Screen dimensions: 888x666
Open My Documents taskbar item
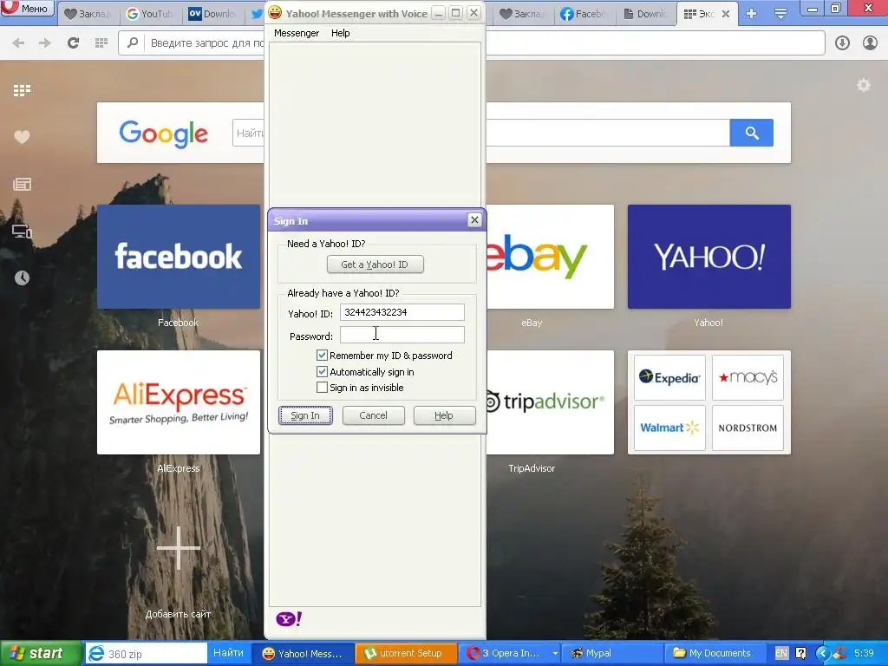[715, 653]
